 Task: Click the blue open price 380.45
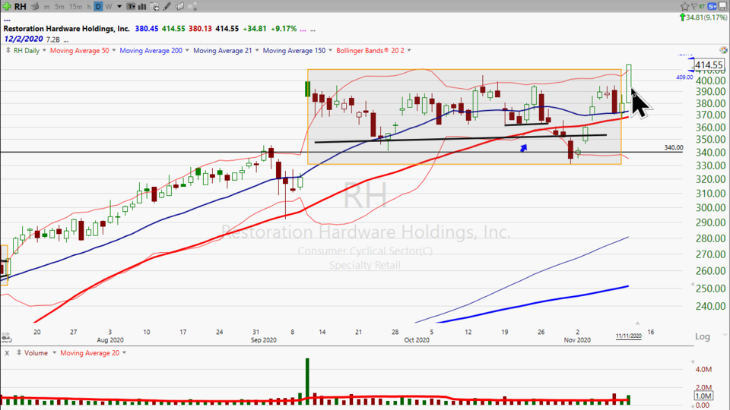147,29
